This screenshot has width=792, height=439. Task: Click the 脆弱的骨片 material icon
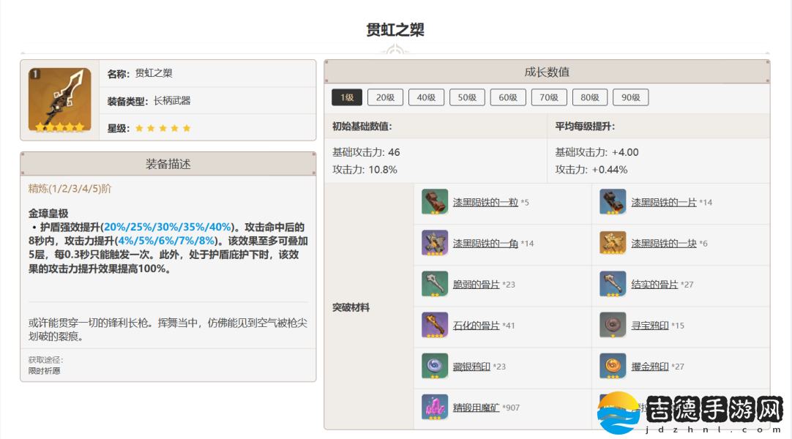click(x=435, y=284)
